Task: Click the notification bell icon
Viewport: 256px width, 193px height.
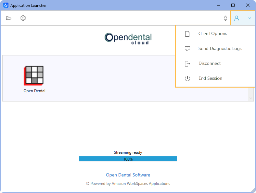Action: tap(225, 18)
